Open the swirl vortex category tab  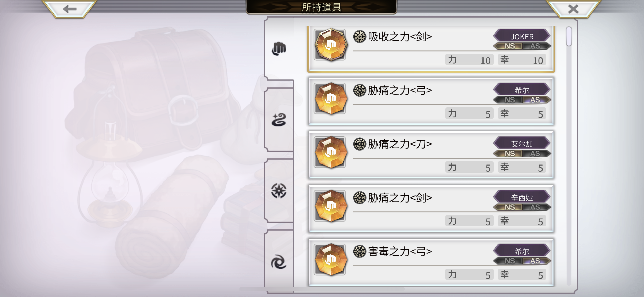point(279,262)
